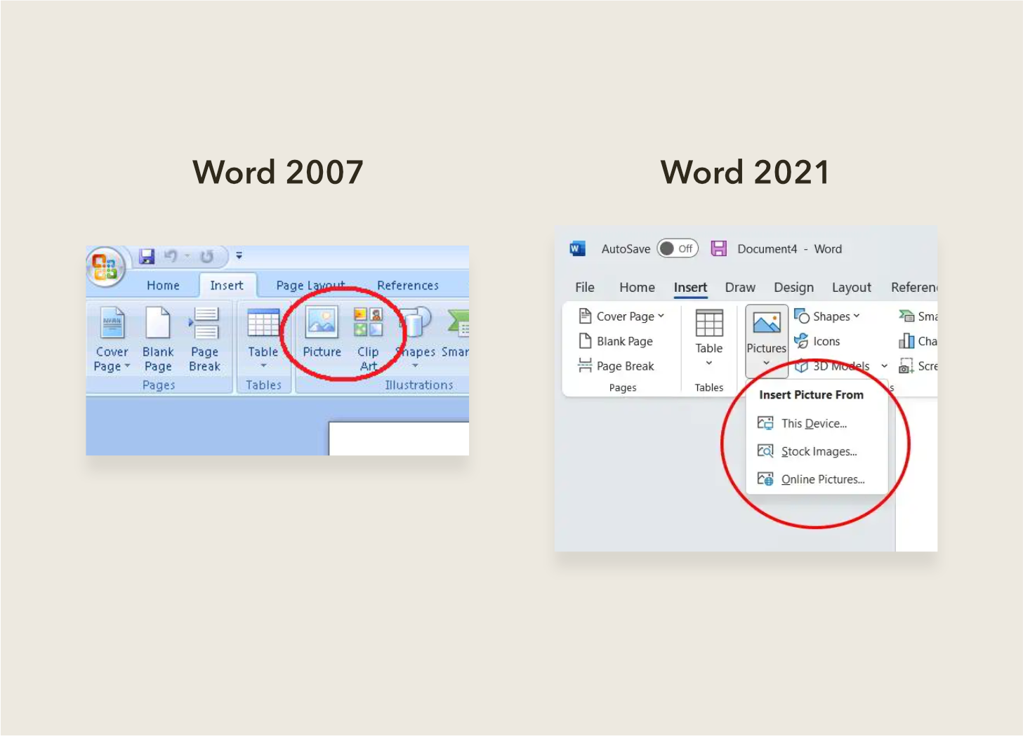Click Cover Page in Word 2007 ribbon

[x=112, y=339]
